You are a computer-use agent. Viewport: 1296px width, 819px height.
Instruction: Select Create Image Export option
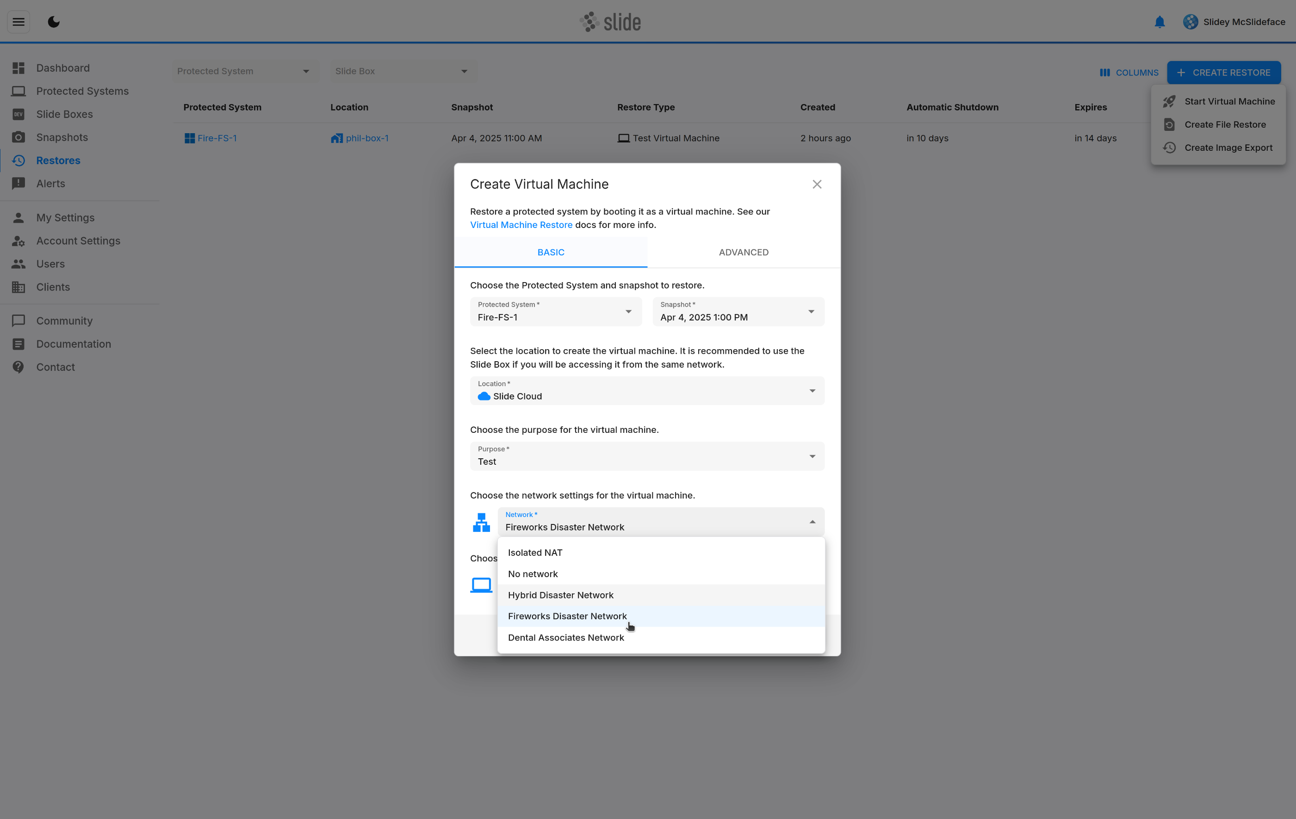[x=1228, y=148]
